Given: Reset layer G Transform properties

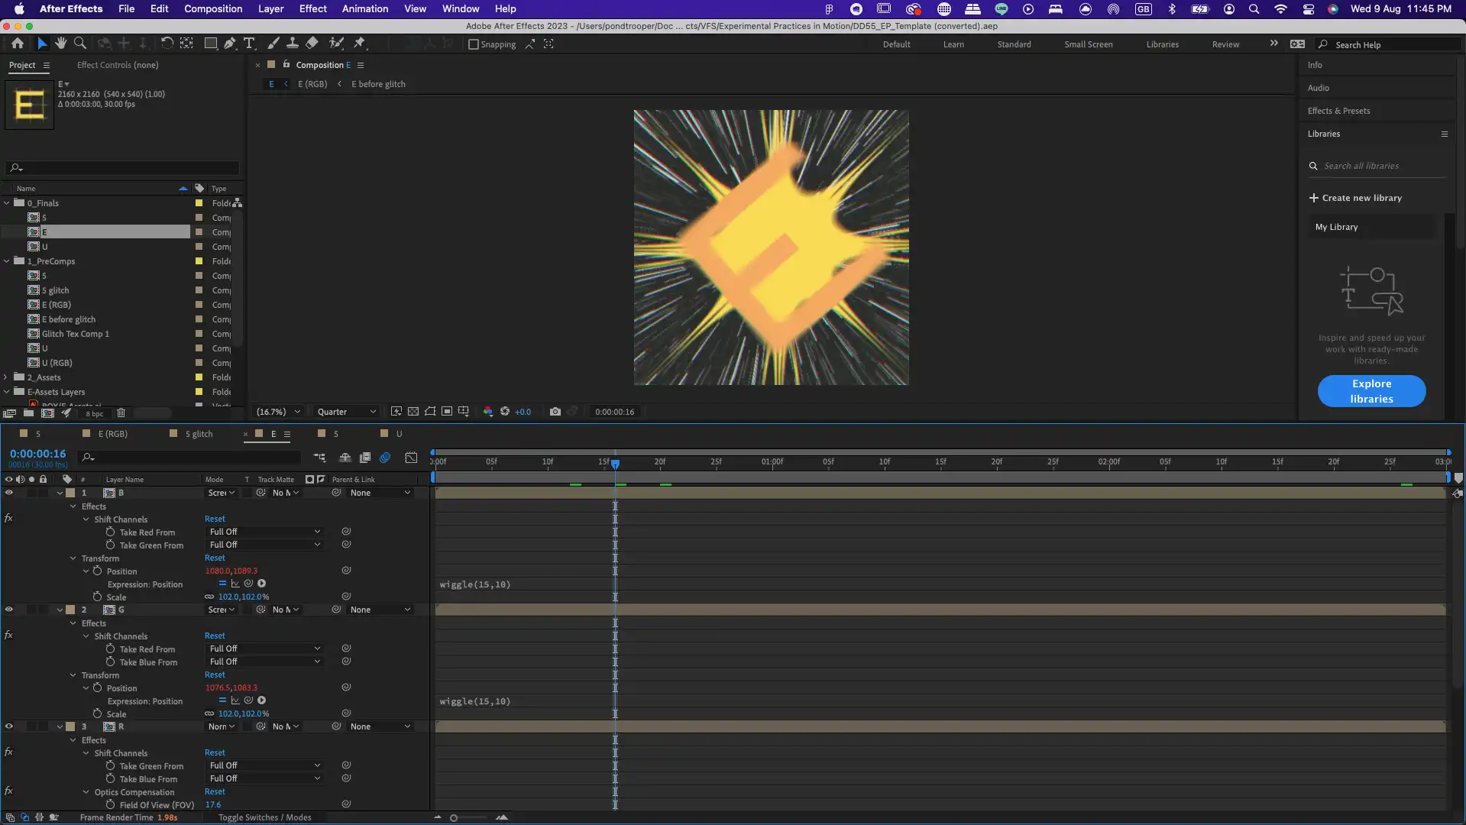Looking at the screenshot, I should click(x=215, y=675).
